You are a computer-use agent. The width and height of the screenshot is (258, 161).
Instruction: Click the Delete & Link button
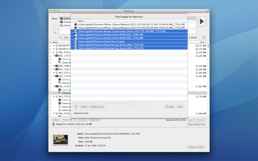pyautogui.click(x=97, y=107)
